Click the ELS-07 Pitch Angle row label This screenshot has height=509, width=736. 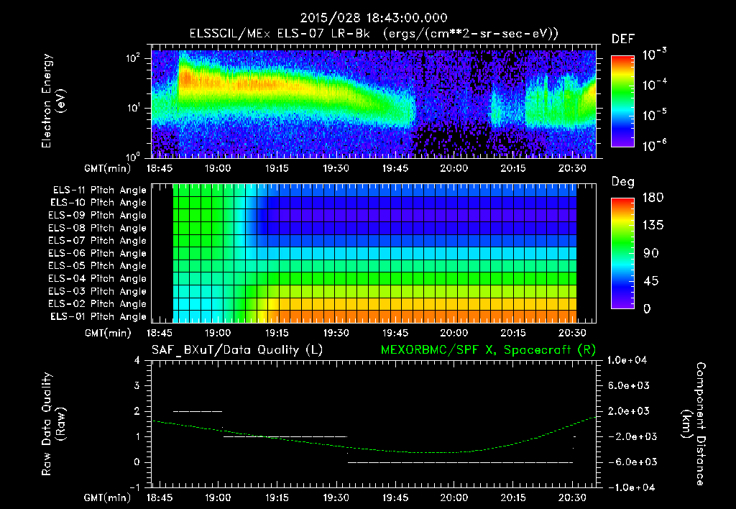(98, 240)
